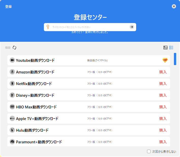The image size is (180, 157).
Task: Click the HBO Max icon
Action: pos(12,107)
